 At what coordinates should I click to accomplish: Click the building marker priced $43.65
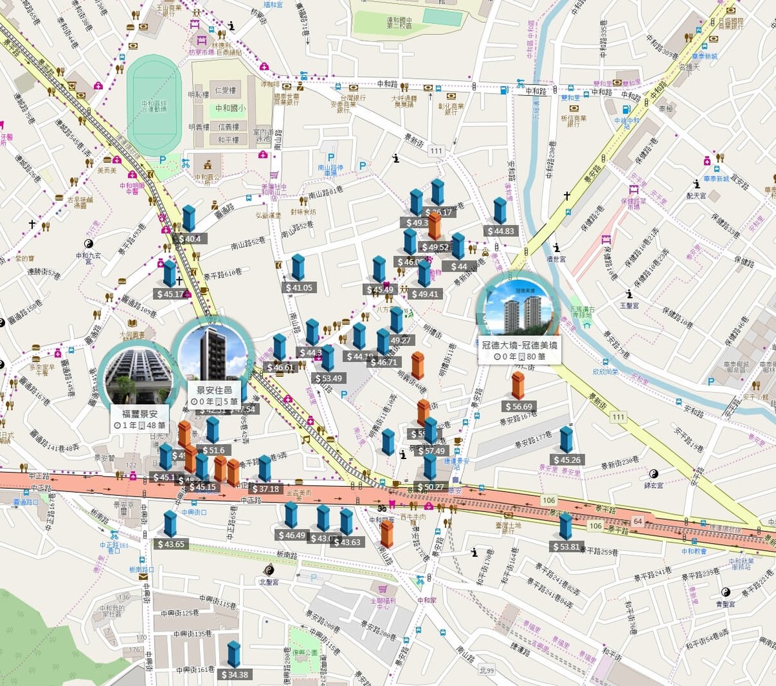pos(170,524)
